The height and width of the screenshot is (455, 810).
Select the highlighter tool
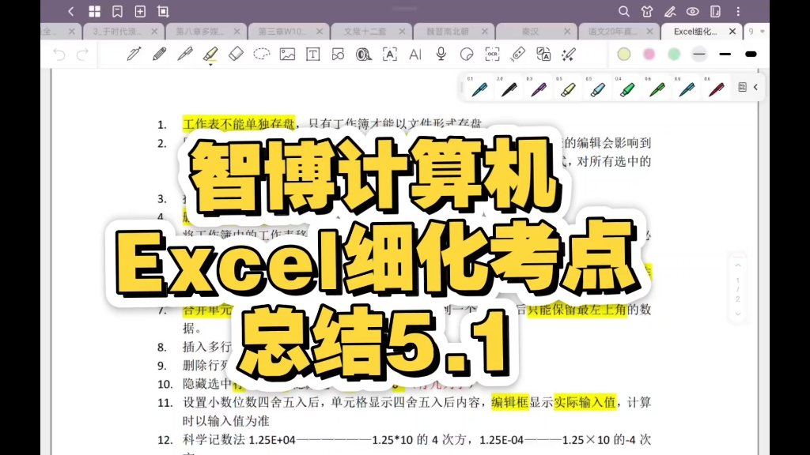pos(210,54)
